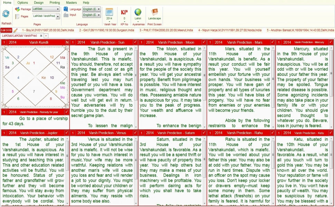Toggle the N marker on Varsh Kundli header
Image resolution: width=335 pixels, height=207 pixels.
click(x=67, y=42)
